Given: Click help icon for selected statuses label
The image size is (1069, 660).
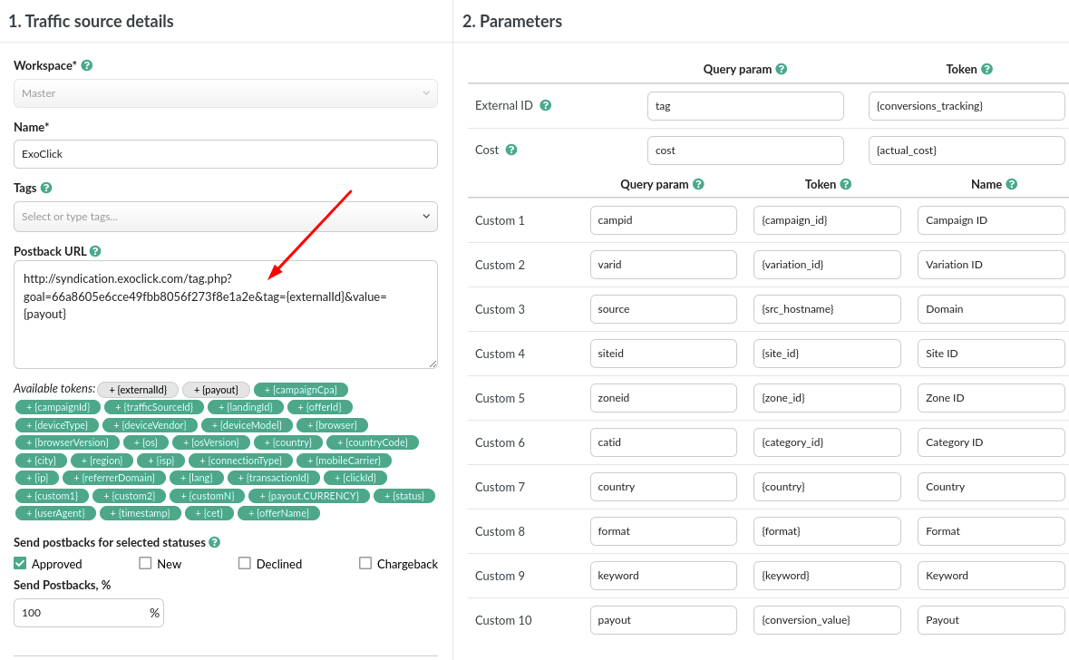Looking at the screenshot, I should coord(215,542).
